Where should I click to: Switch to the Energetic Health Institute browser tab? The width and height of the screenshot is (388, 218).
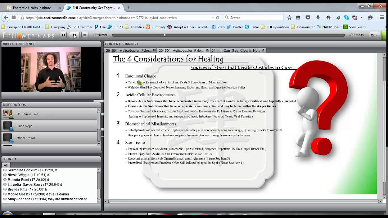[32, 8]
